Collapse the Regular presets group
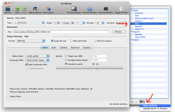The image size is (175, 112). (132, 32)
